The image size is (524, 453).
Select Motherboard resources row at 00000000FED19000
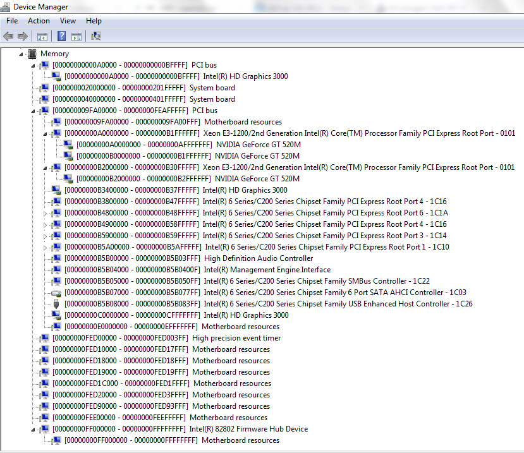pyautogui.click(x=161, y=372)
